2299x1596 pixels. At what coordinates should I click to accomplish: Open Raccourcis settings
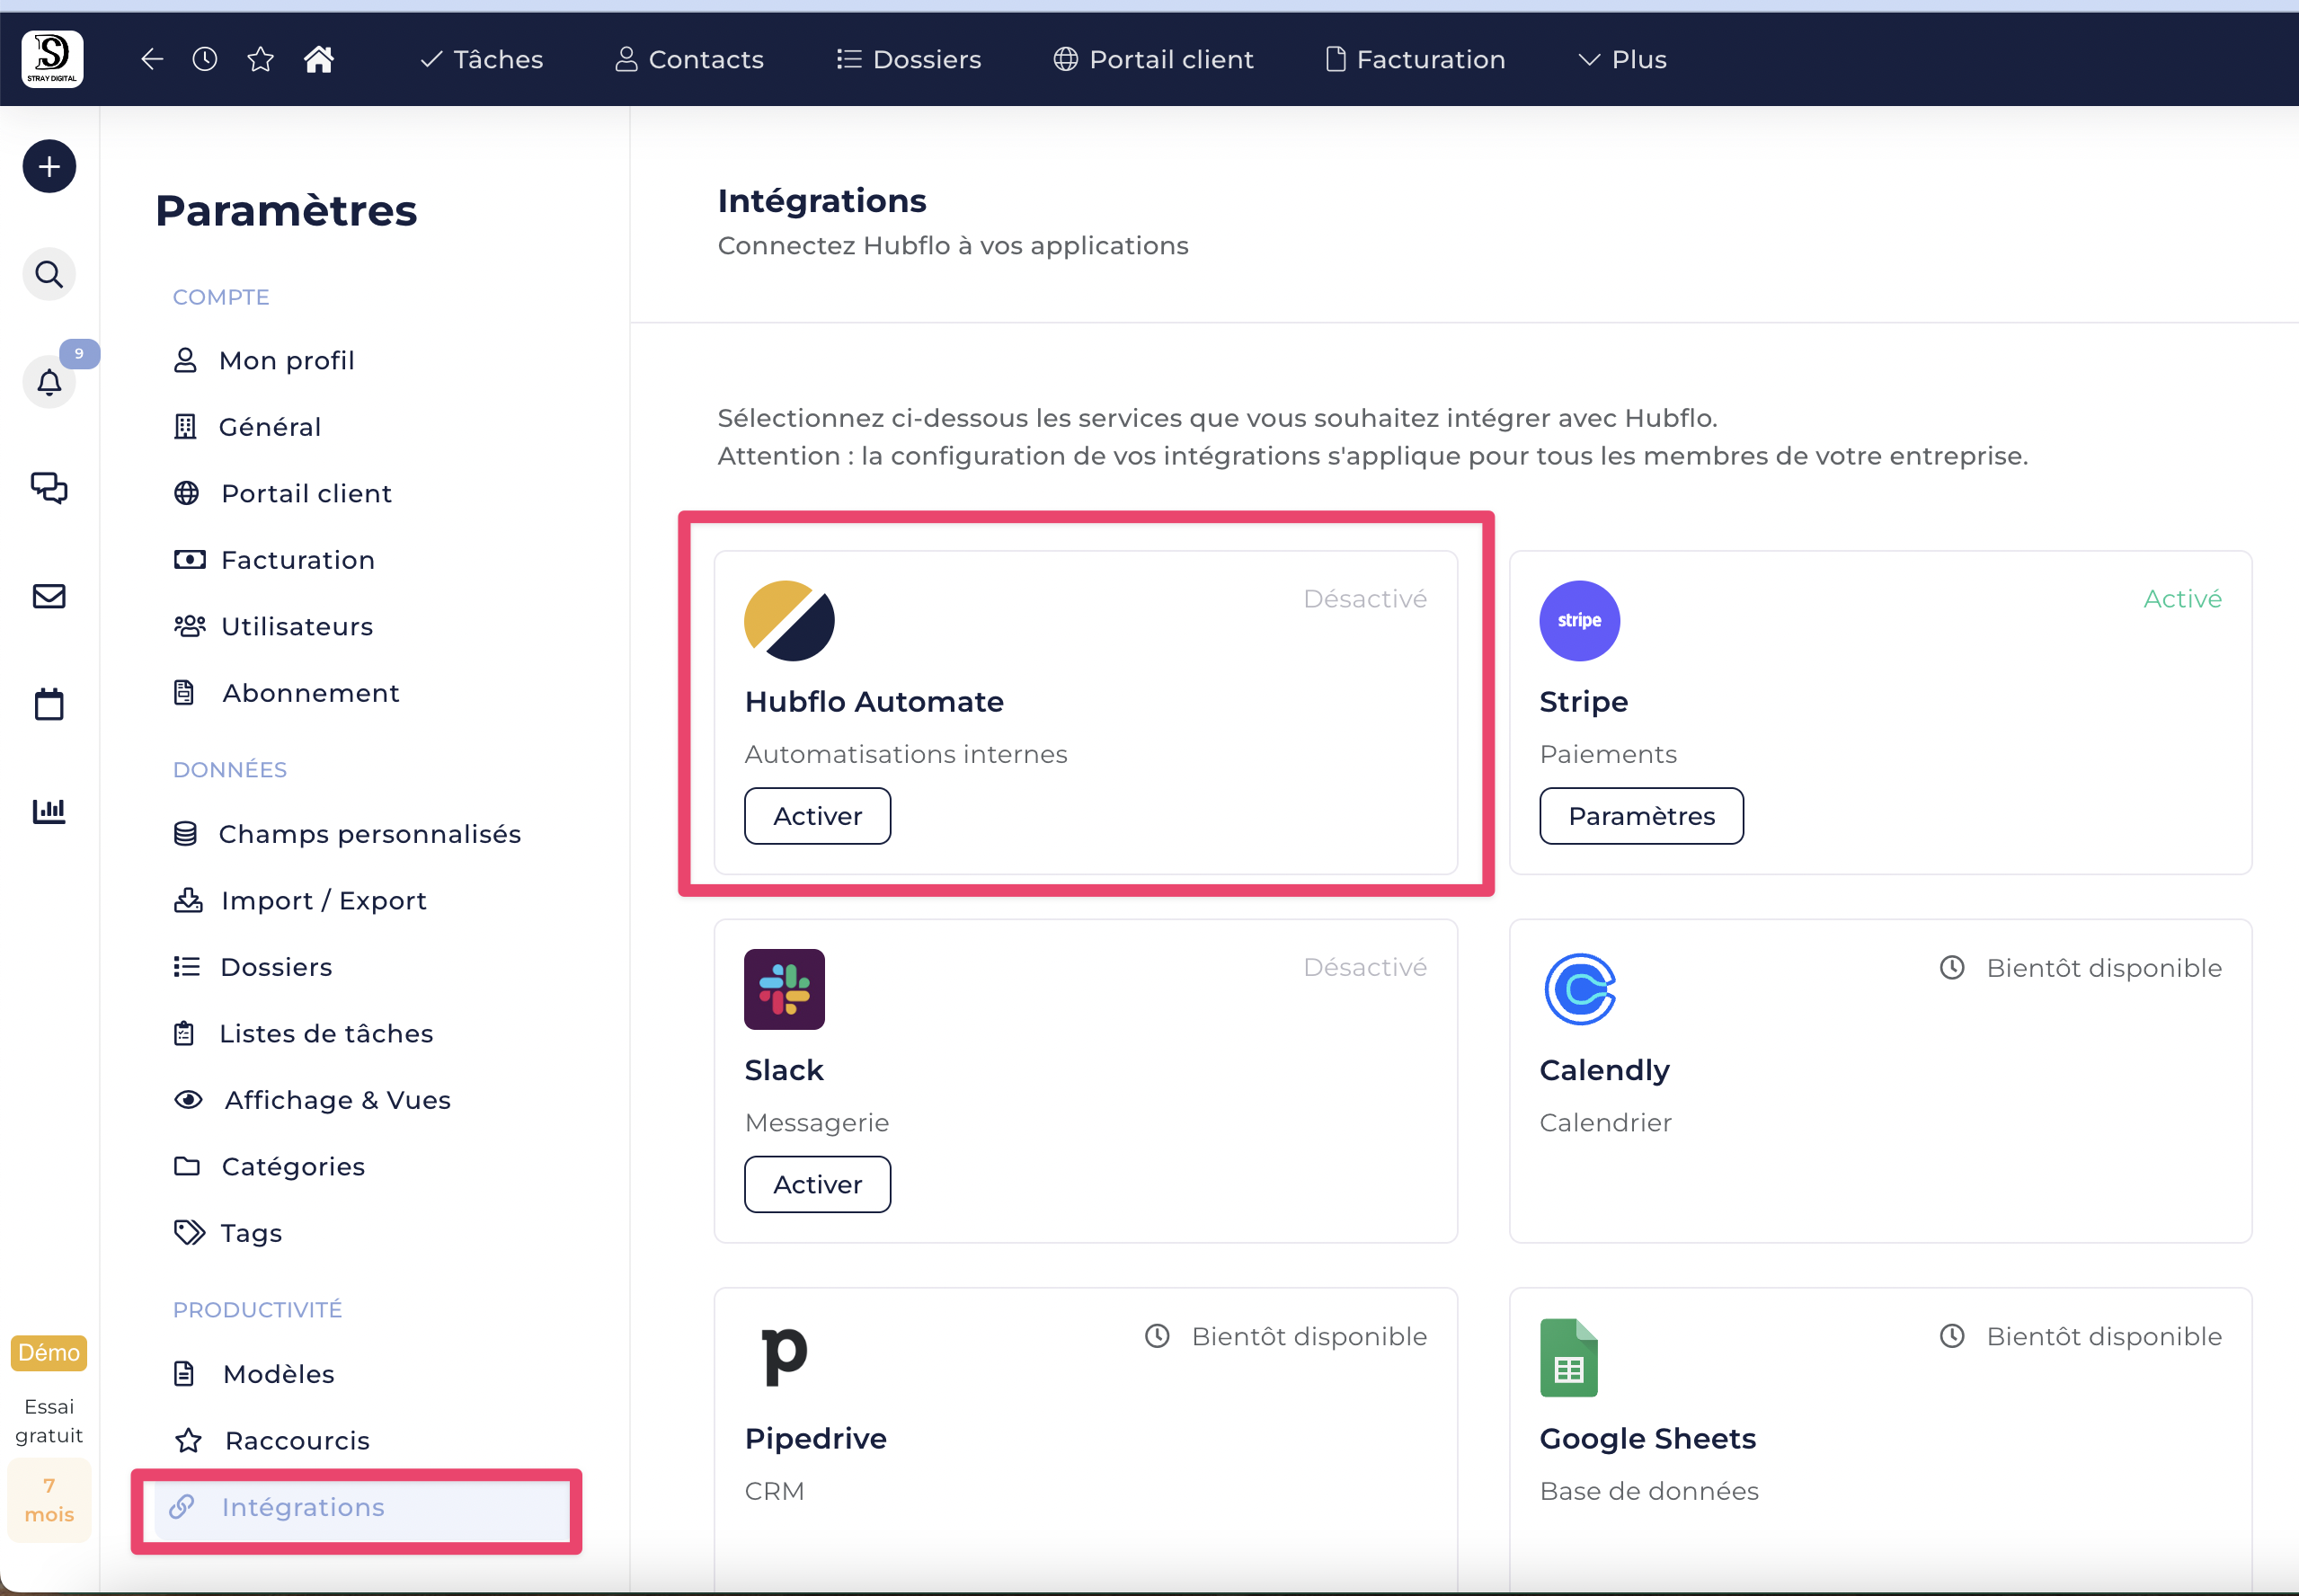click(272, 1441)
